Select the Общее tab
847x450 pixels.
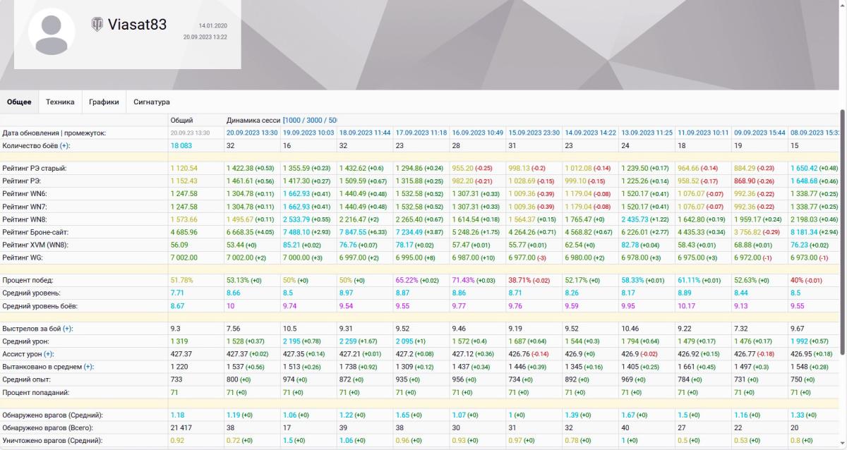pos(19,102)
